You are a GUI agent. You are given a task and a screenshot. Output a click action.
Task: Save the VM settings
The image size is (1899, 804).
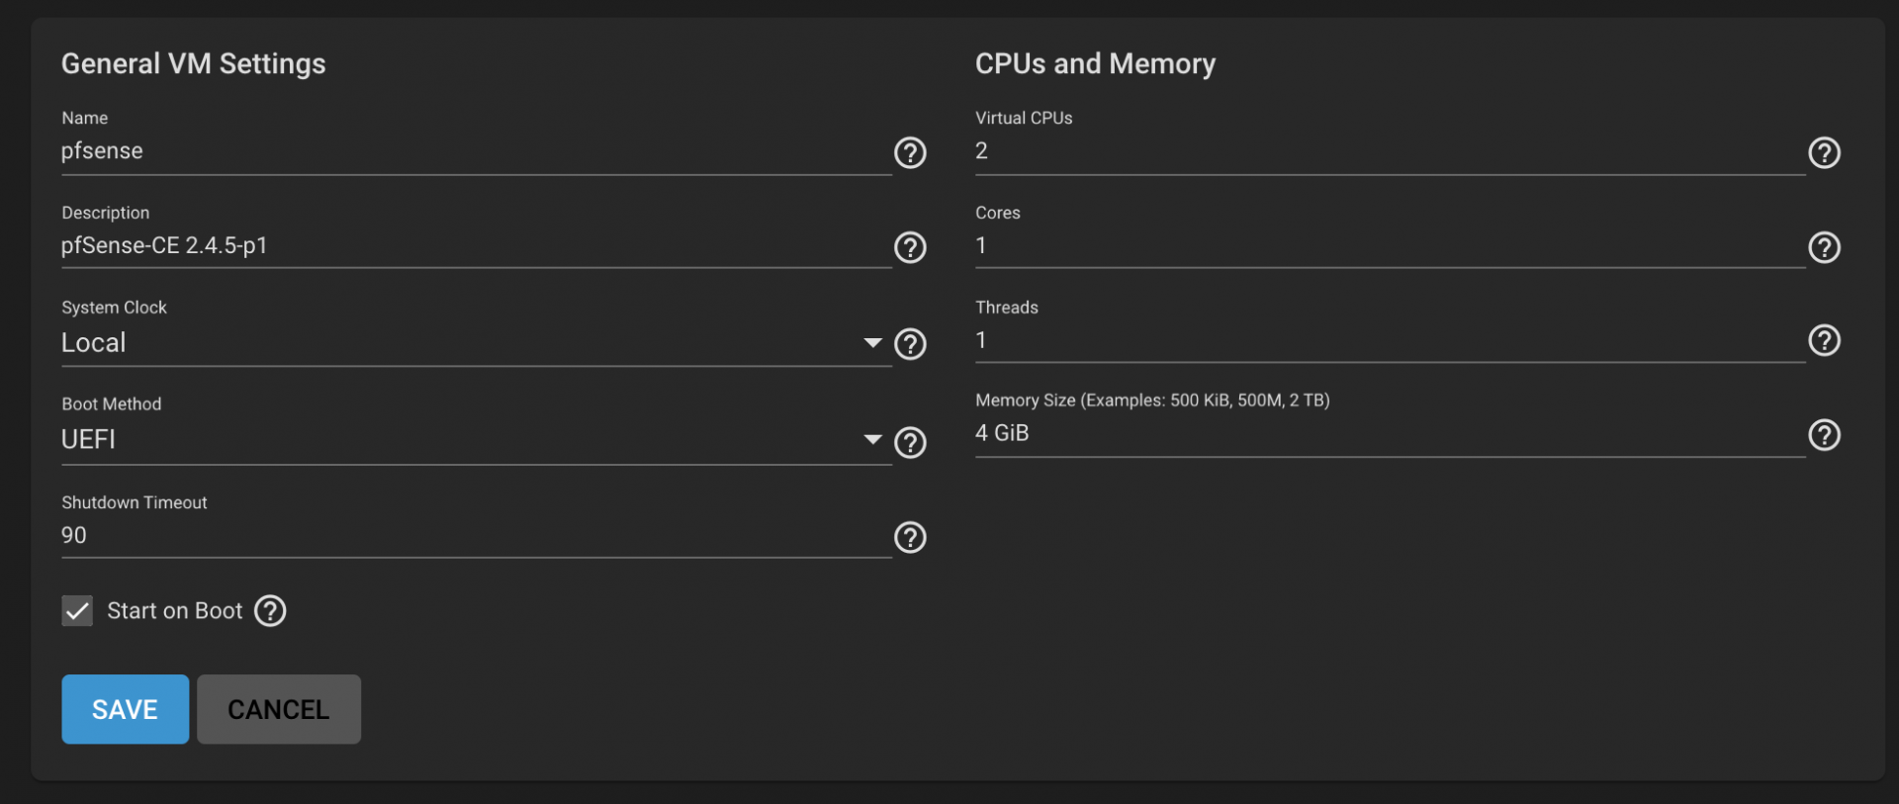click(x=125, y=709)
